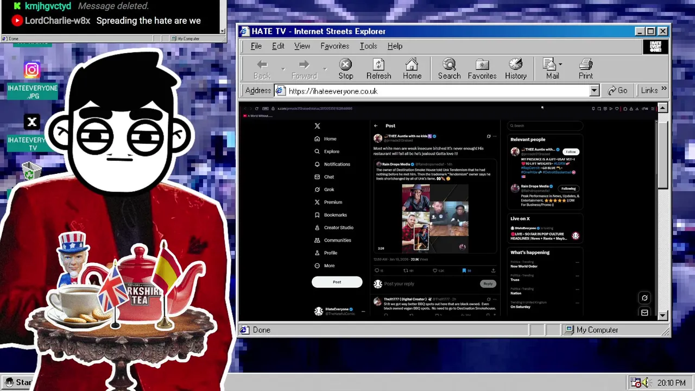Screen dimensions: 695x391
Task: Expand the address bar dropdown arrow
Action: point(594,91)
